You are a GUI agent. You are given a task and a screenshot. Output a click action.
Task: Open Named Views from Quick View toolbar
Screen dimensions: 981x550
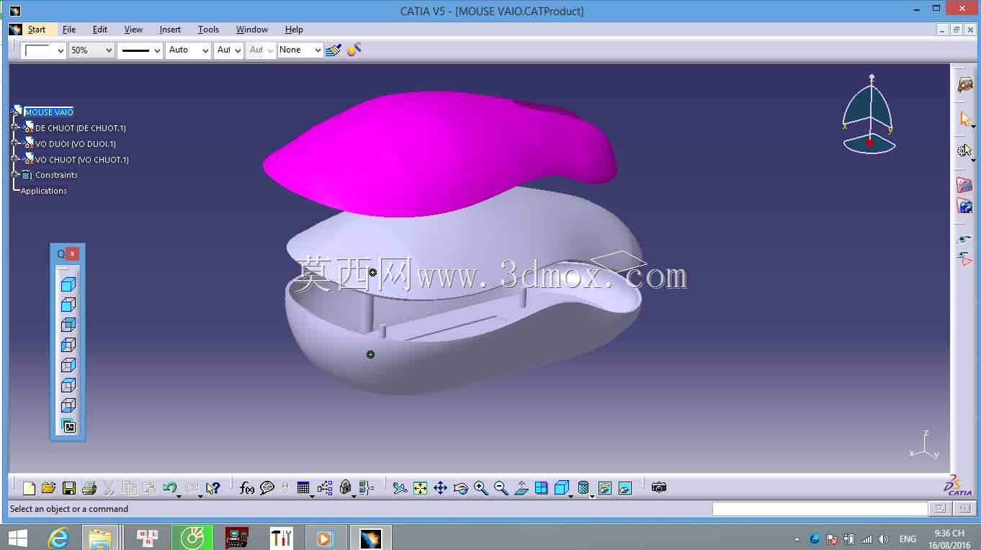pos(68,426)
